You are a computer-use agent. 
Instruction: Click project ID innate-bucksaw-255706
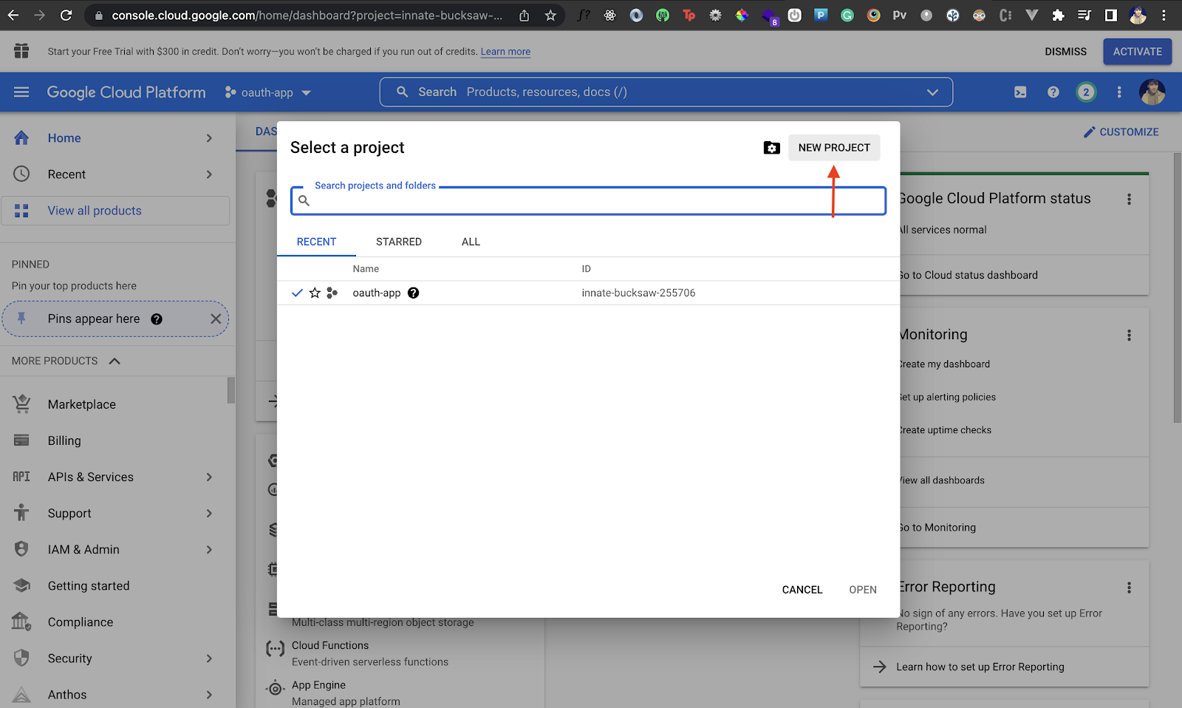[638, 293]
